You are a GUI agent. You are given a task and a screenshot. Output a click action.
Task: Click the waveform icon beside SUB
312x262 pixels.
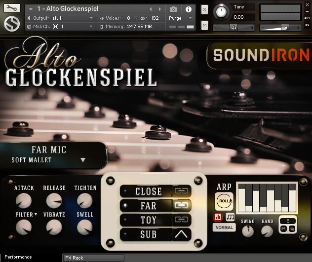[x=181, y=234]
